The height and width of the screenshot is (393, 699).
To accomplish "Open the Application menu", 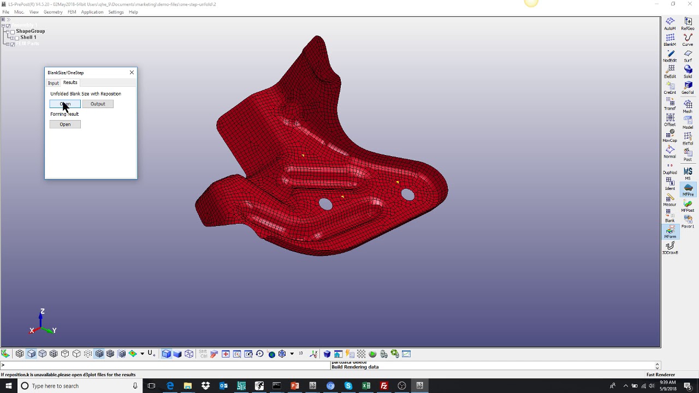I will click(x=92, y=12).
